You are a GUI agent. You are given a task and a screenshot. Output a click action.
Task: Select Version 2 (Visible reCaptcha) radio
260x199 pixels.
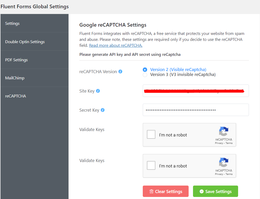pos(145,70)
